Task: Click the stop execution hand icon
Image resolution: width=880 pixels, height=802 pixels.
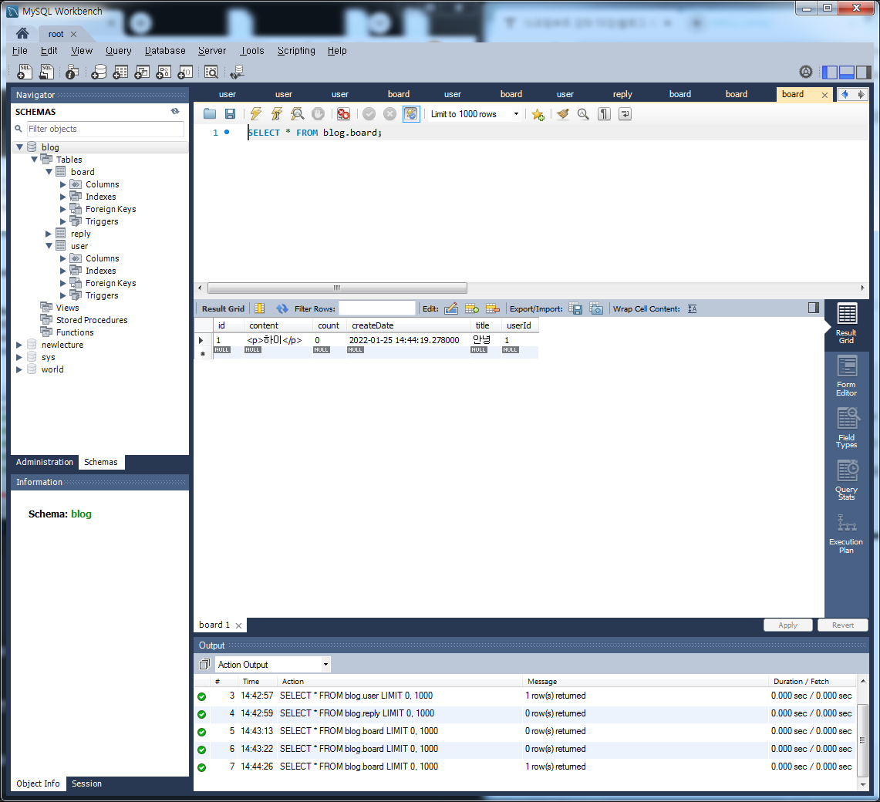Action: click(x=319, y=114)
